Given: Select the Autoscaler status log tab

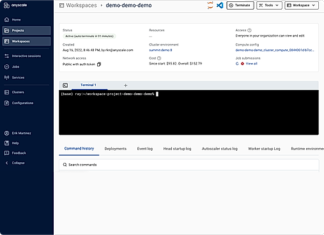Looking at the screenshot, I should tap(220, 149).
